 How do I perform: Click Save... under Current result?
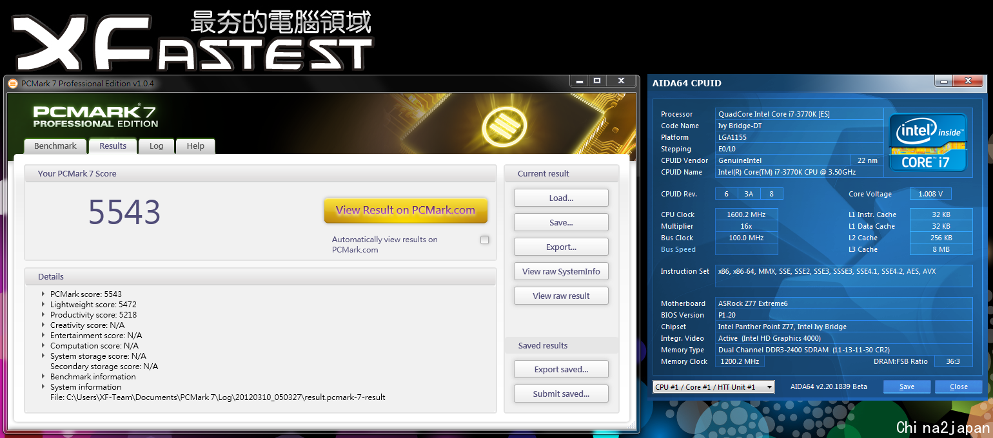pos(561,222)
